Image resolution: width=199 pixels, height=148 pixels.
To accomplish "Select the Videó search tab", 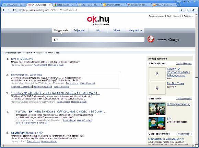I will (x=117, y=30).
